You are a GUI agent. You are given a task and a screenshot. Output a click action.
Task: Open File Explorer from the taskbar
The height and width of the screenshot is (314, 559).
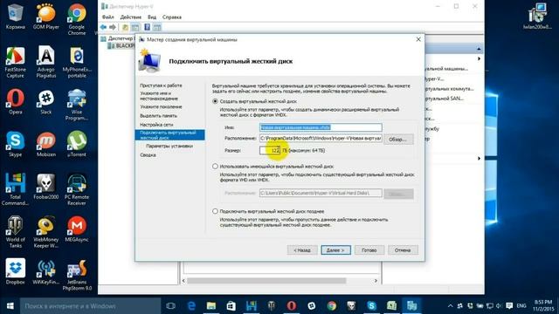click(211, 305)
